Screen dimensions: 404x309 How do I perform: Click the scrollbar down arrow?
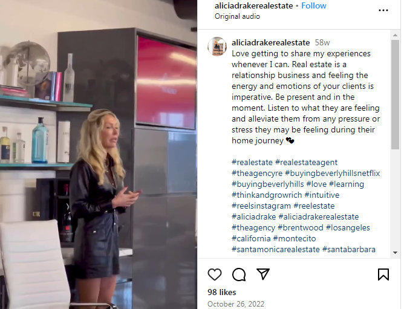click(x=395, y=253)
